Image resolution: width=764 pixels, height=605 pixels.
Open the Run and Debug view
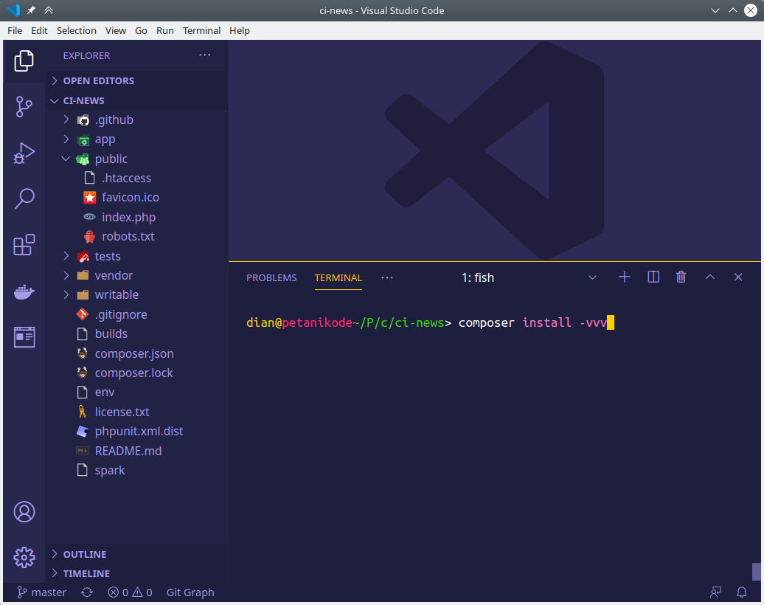click(24, 153)
